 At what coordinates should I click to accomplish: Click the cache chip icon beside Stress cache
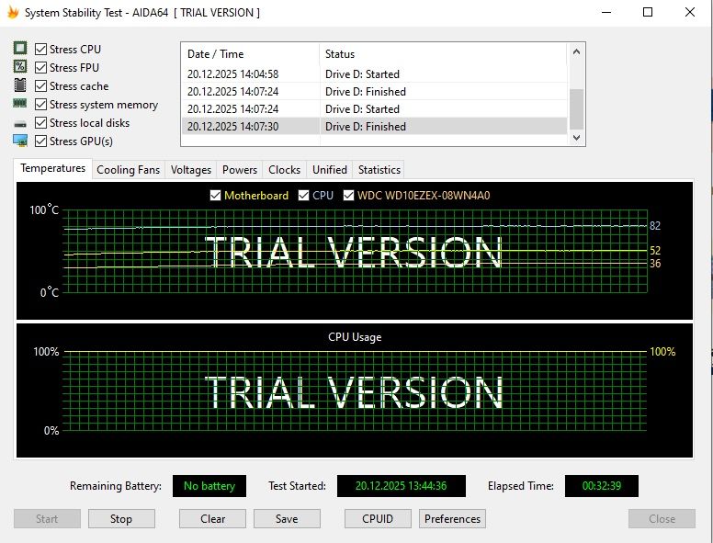(x=20, y=85)
